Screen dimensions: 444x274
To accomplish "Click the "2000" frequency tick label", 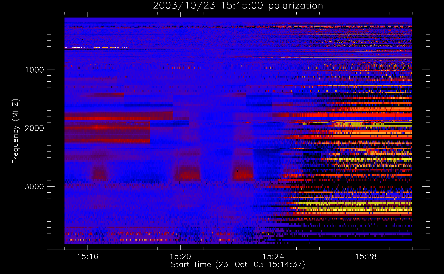I will [x=34, y=128].
